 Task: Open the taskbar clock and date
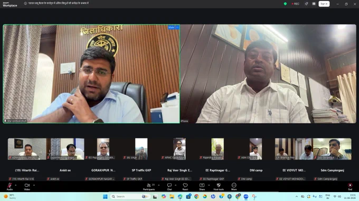click(350, 196)
